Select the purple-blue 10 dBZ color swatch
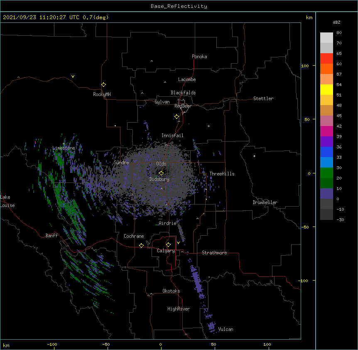358x350 pixels. 326,194
